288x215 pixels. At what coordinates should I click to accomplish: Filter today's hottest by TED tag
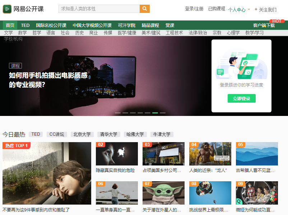pyautogui.click(x=36, y=134)
